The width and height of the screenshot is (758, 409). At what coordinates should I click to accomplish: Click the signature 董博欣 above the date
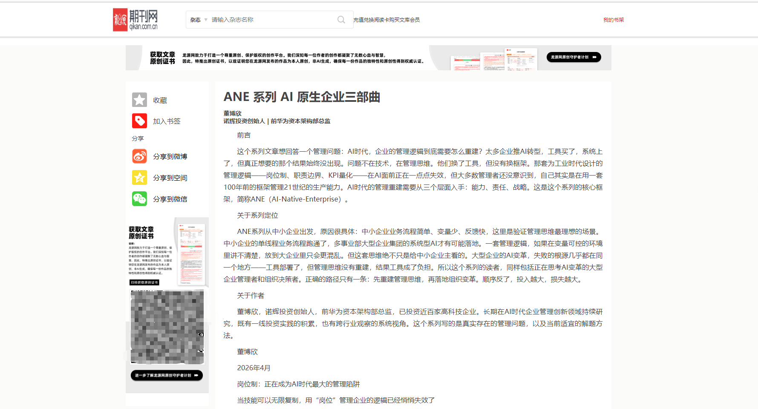click(247, 352)
